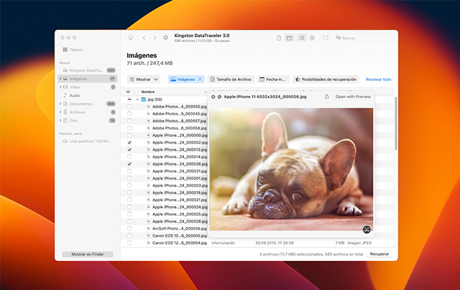The image size is (460, 290).
Task: Click icon next to preview close button
Action: click(219, 97)
